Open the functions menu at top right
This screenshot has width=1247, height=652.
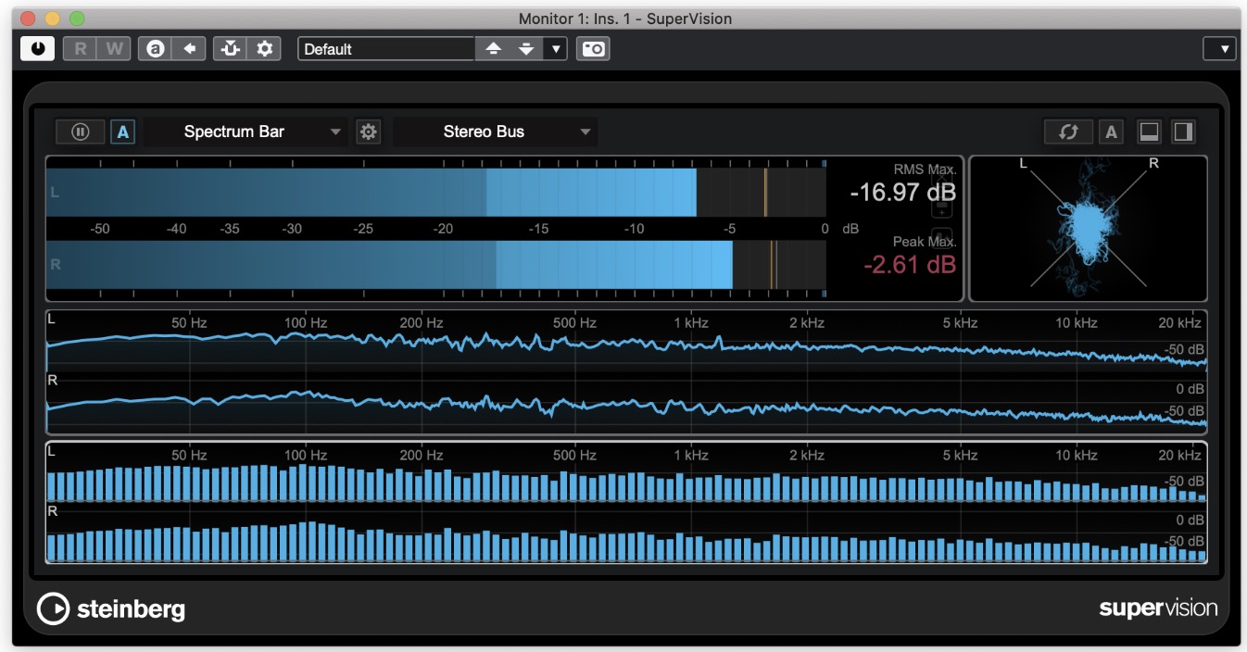coord(1219,49)
